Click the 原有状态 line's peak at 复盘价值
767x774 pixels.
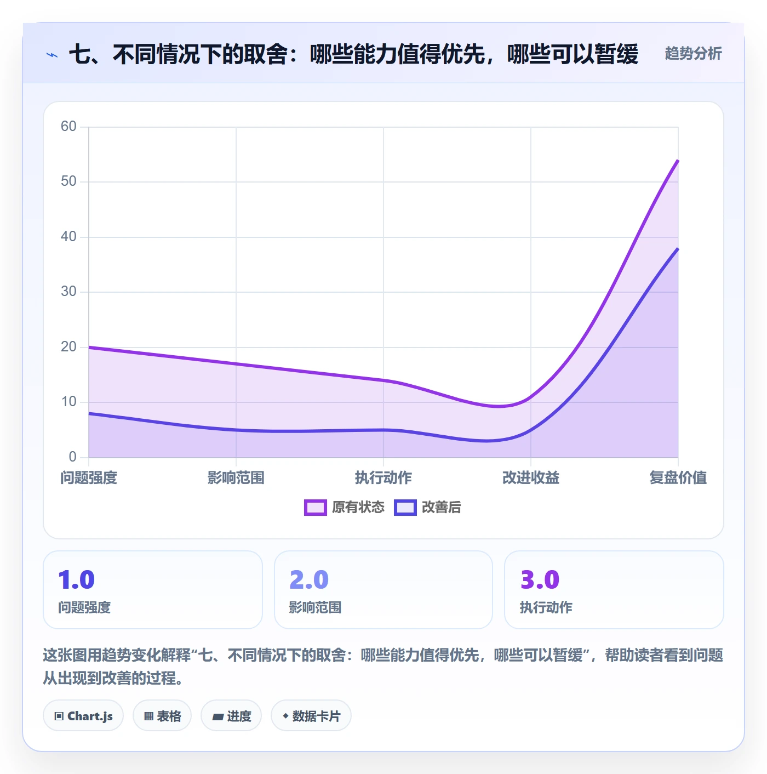(x=678, y=160)
